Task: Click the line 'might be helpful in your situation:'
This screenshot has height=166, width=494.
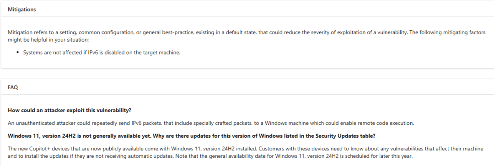Action: click(48, 41)
